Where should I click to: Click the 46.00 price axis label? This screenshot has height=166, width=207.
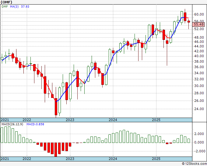coord(199,42)
